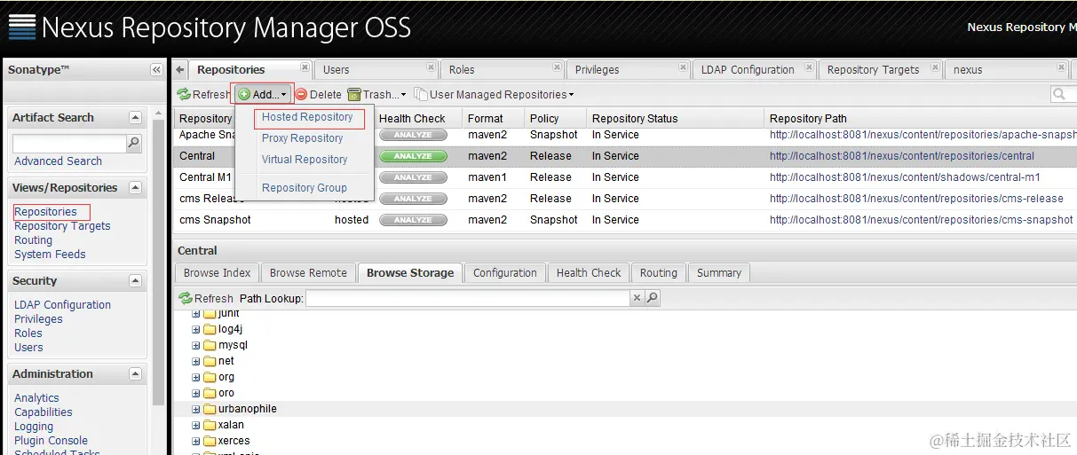Image resolution: width=1077 pixels, height=455 pixels.
Task: Click the urbanophile folder icon
Action: (210, 409)
